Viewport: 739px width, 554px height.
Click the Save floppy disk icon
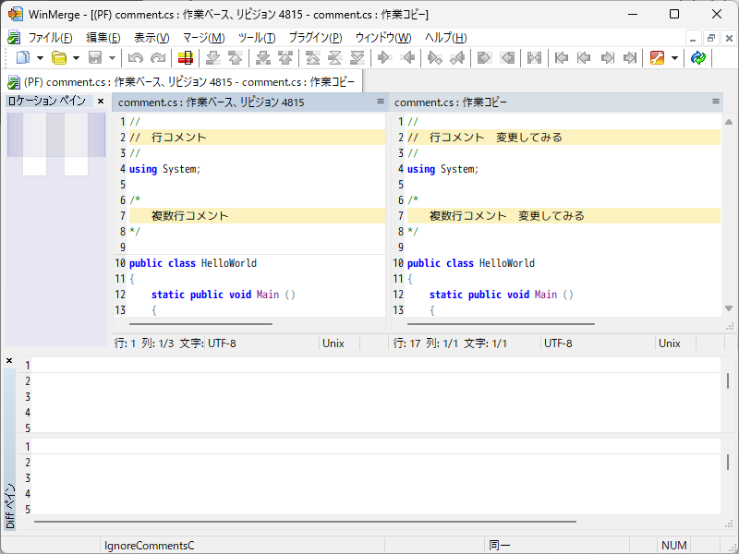tap(95, 58)
